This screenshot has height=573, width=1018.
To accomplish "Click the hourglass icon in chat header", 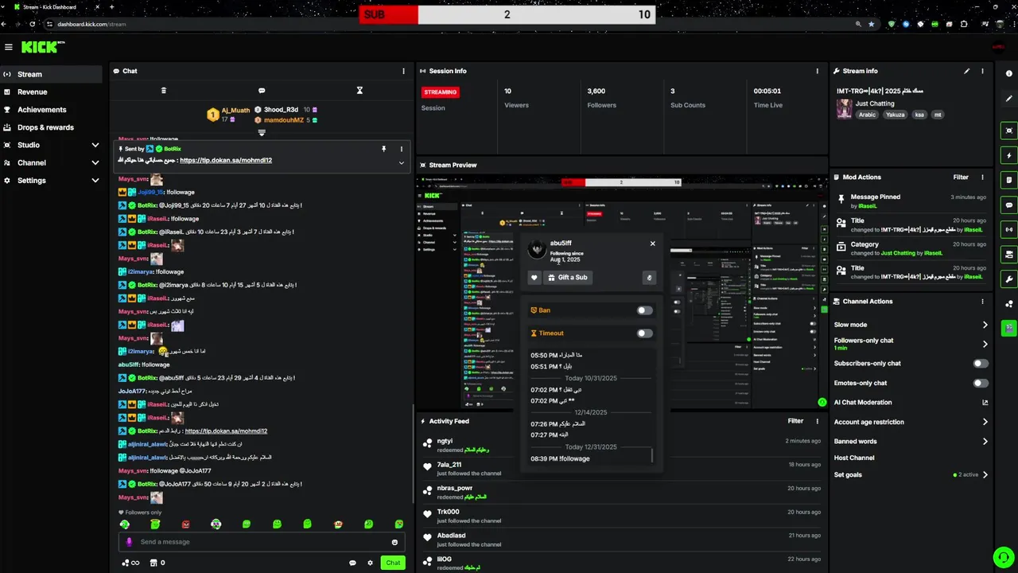I will click(x=359, y=91).
